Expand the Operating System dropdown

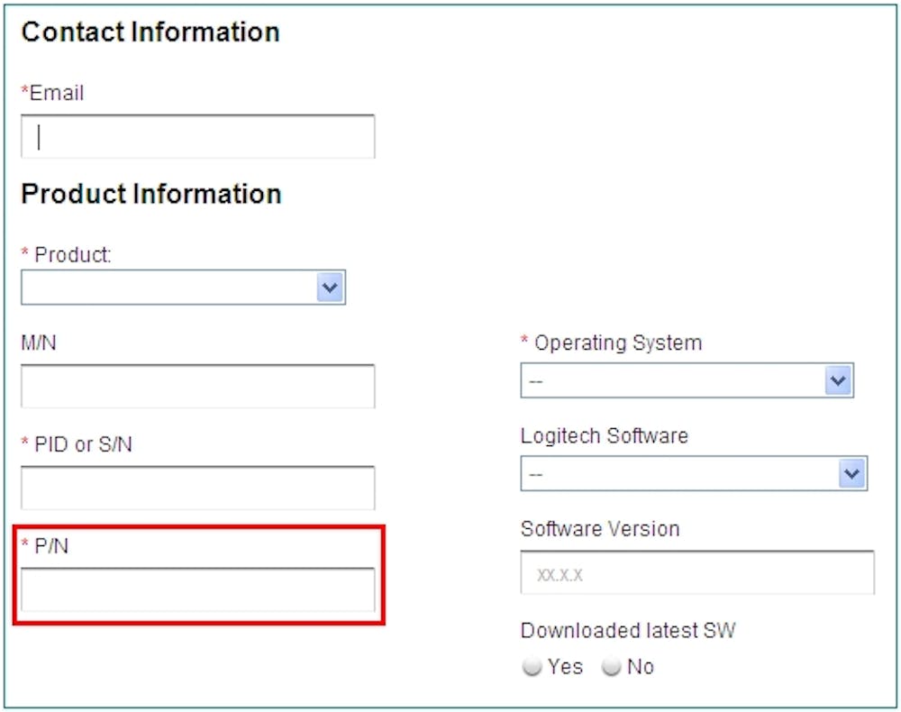[687, 381]
